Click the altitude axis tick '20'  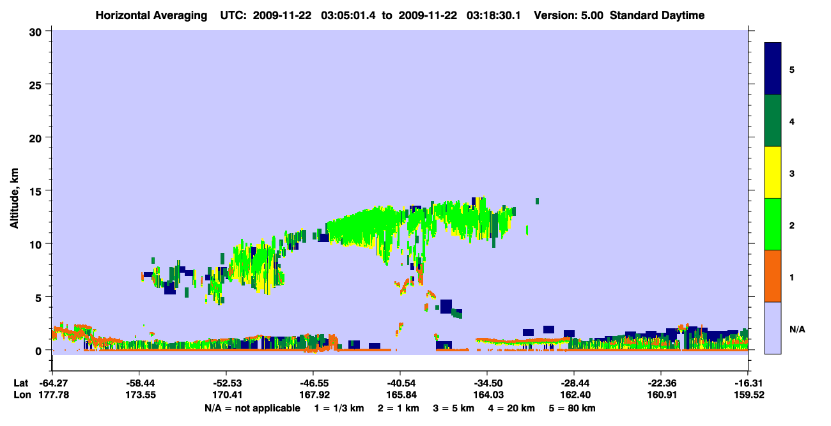[x=37, y=137]
